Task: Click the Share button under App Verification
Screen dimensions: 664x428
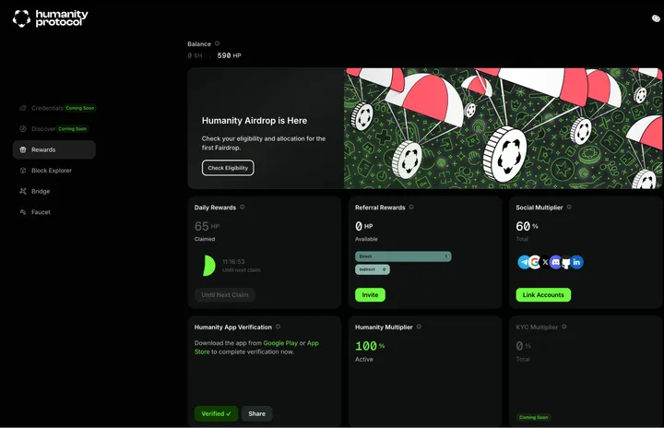Action: tap(256, 413)
